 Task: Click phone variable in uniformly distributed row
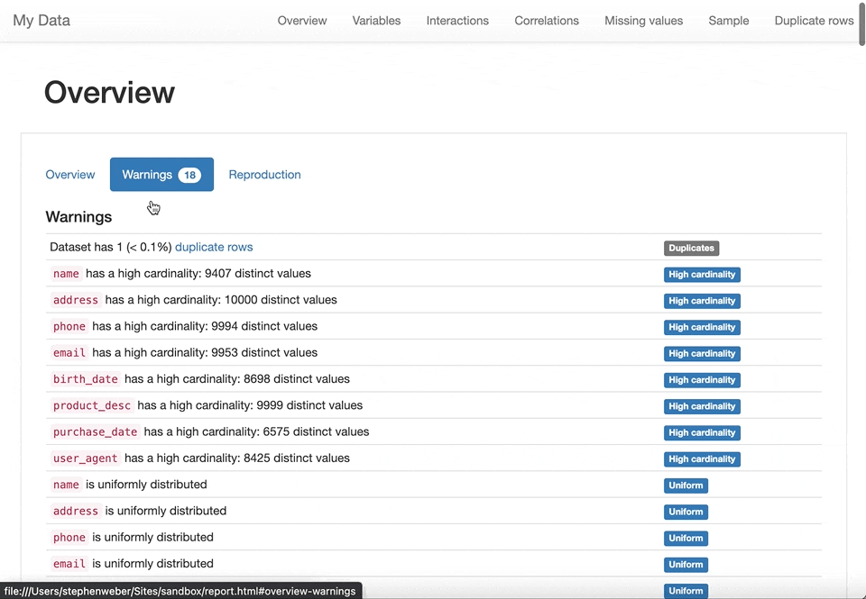click(69, 538)
